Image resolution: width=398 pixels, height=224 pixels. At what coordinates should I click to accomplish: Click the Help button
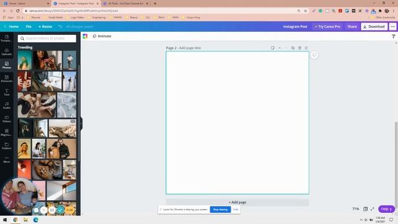click(x=386, y=209)
